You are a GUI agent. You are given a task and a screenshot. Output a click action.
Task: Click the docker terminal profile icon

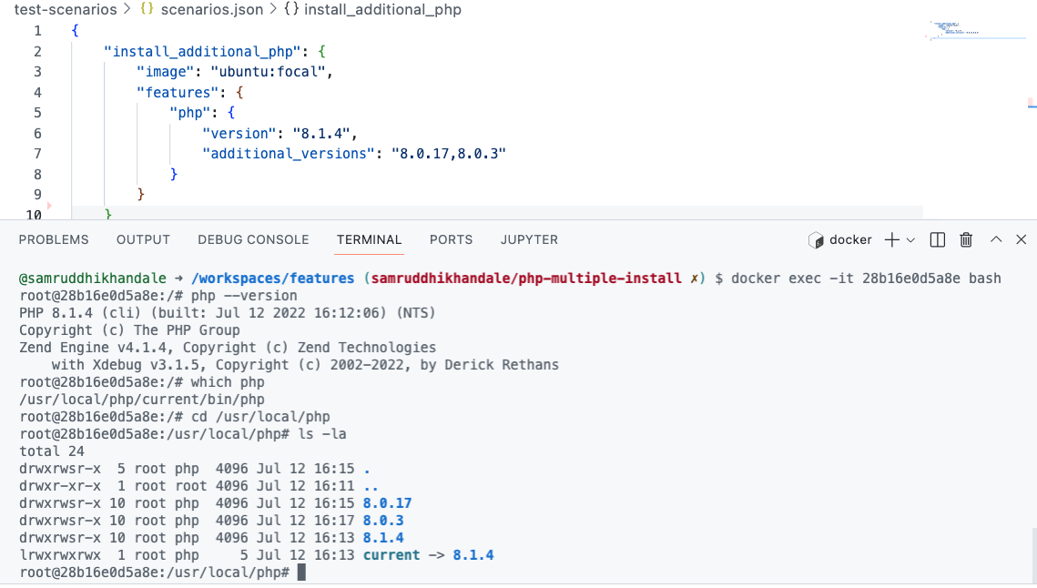click(816, 240)
